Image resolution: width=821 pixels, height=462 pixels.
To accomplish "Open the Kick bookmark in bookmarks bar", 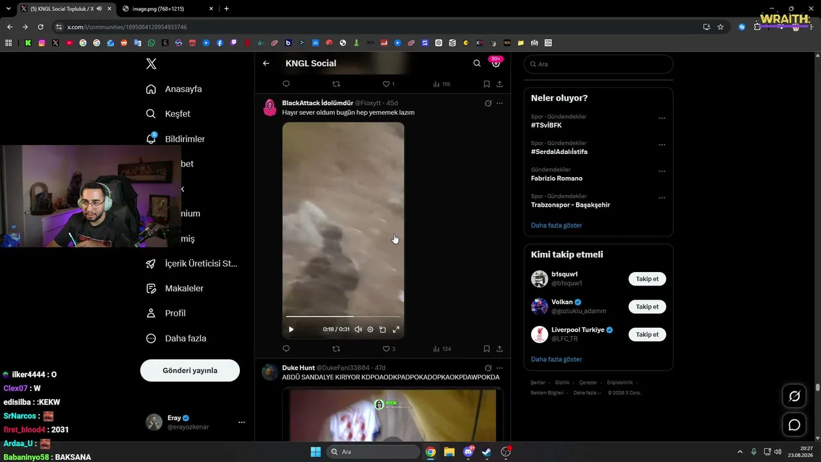I will [x=28, y=43].
